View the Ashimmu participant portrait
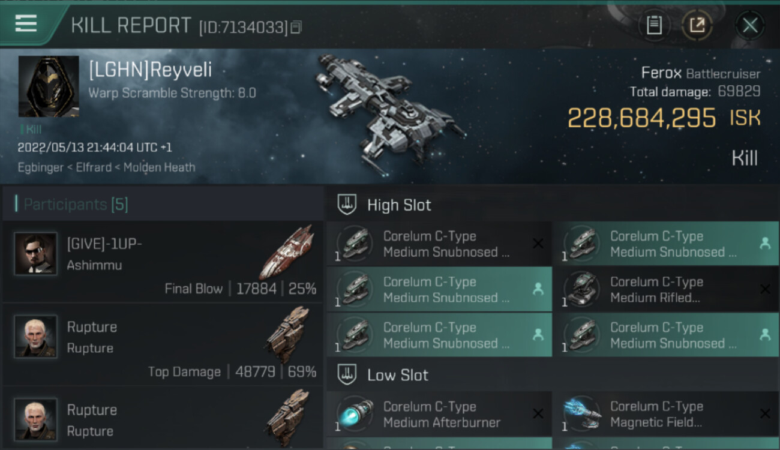Screen dimensions: 780x450 point(36,254)
